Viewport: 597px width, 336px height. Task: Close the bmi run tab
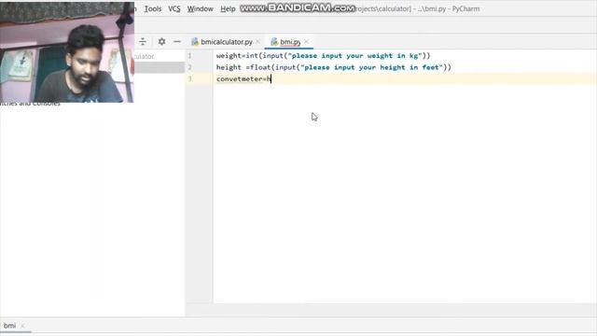(22, 326)
